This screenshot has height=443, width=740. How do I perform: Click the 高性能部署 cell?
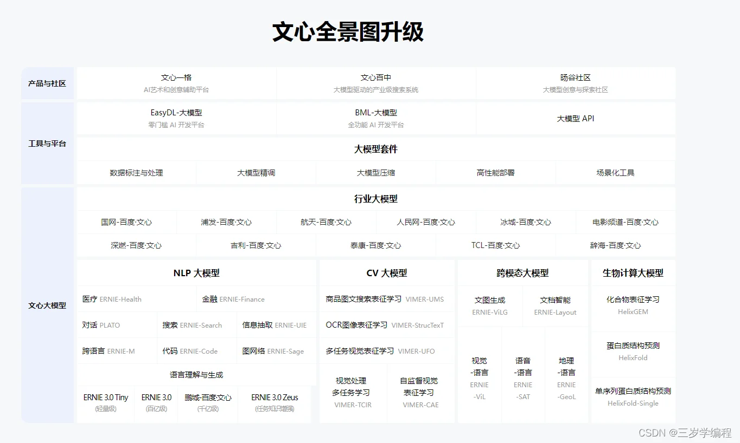[x=496, y=173]
